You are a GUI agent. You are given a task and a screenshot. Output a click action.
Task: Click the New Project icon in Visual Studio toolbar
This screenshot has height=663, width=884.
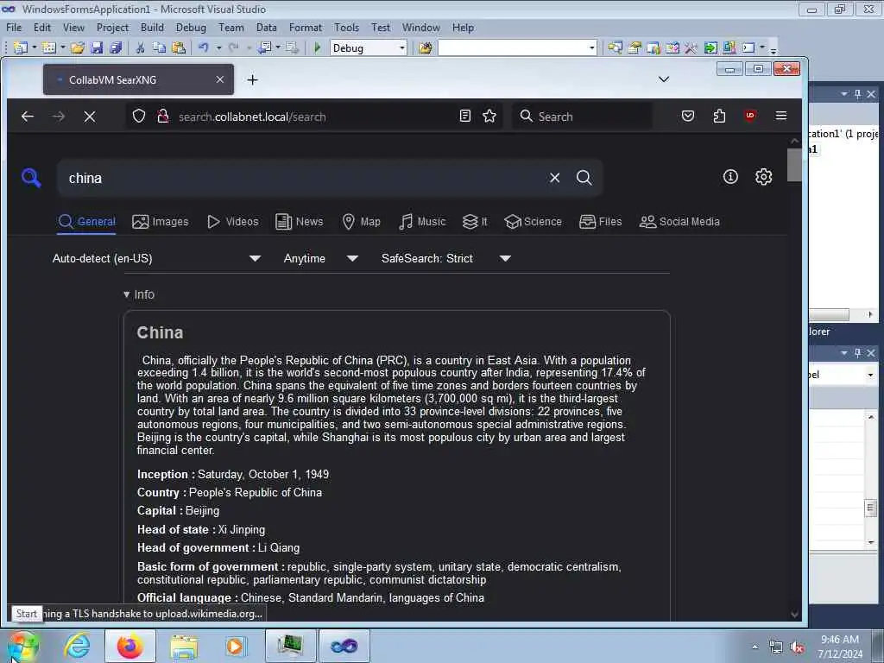pyautogui.click(x=21, y=48)
